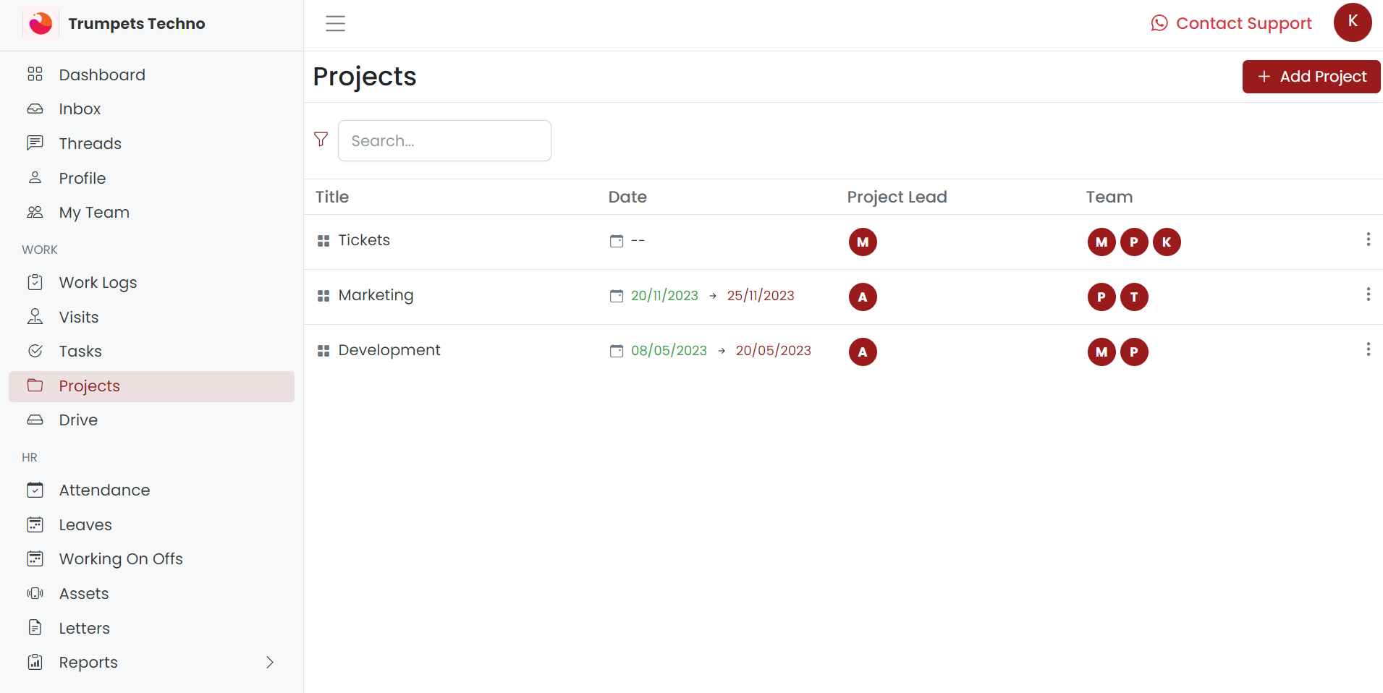1383x693 pixels.
Task: Click the Trumpets Techno logo
Action: click(x=41, y=24)
